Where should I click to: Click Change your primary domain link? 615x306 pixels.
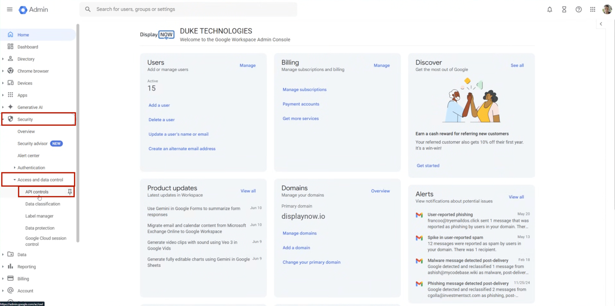click(312, 262)
